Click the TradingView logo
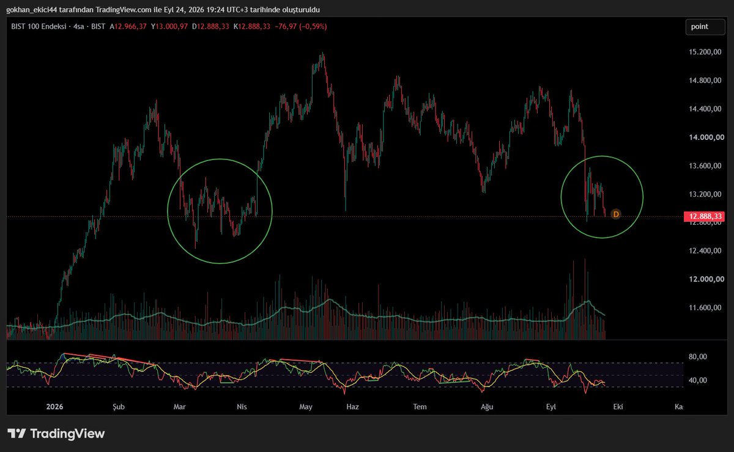Viewport: 734px width, 452px height. (x=56, y=434)
